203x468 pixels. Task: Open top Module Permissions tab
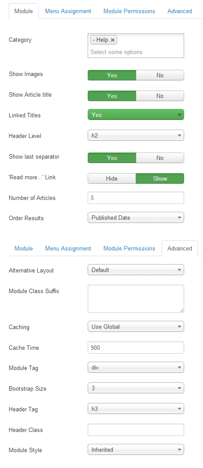pyautogui.click(x=129, y=11)
